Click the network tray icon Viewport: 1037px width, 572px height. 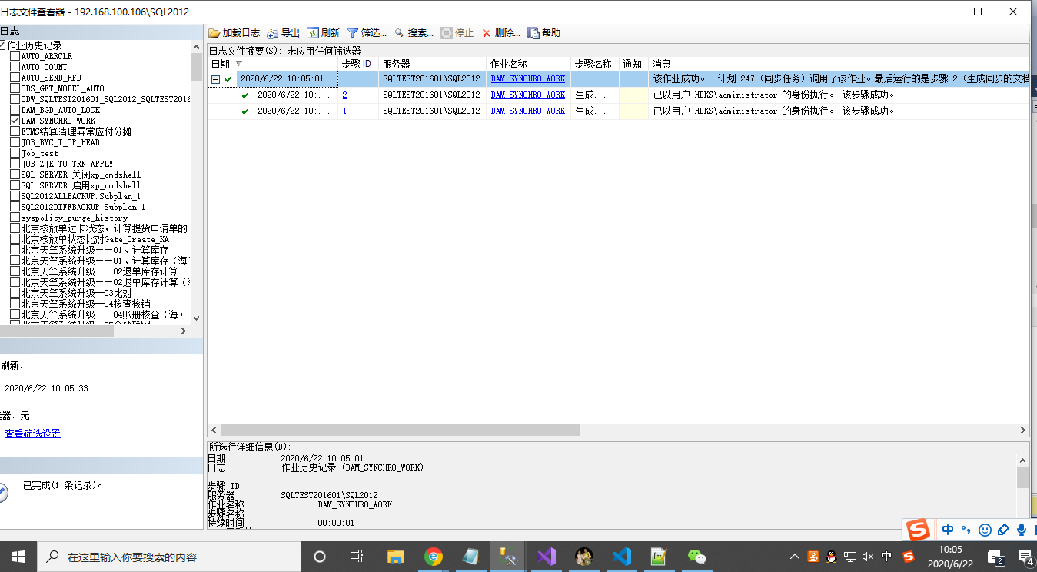pos(850,557)
